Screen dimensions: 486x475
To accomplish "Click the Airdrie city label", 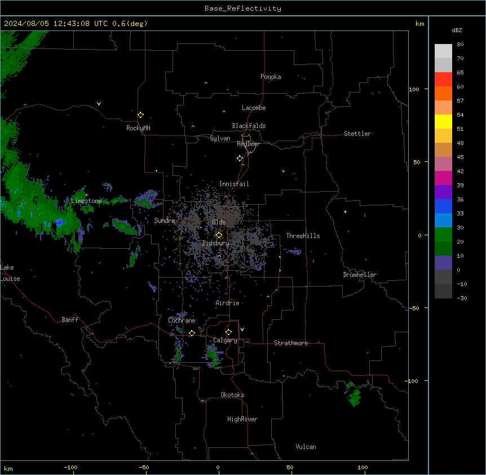I will point(227,303).
